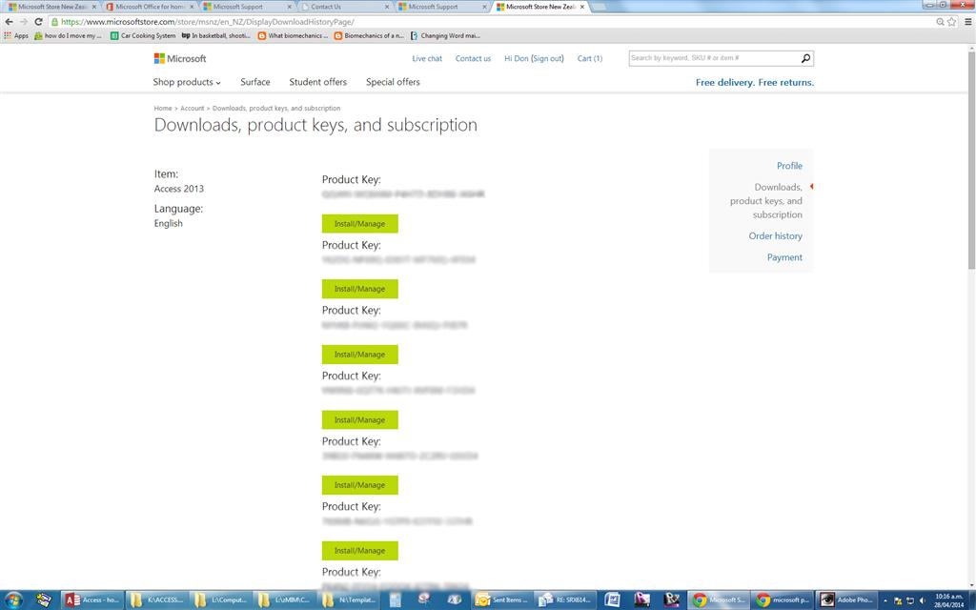Reload the page with the refresh icon
This screenshot has height=610, width=976.
pos(38,21)
